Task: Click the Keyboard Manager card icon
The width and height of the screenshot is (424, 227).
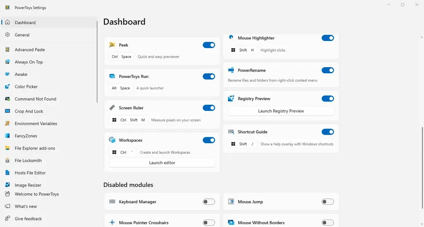Action: click(112, 202)
